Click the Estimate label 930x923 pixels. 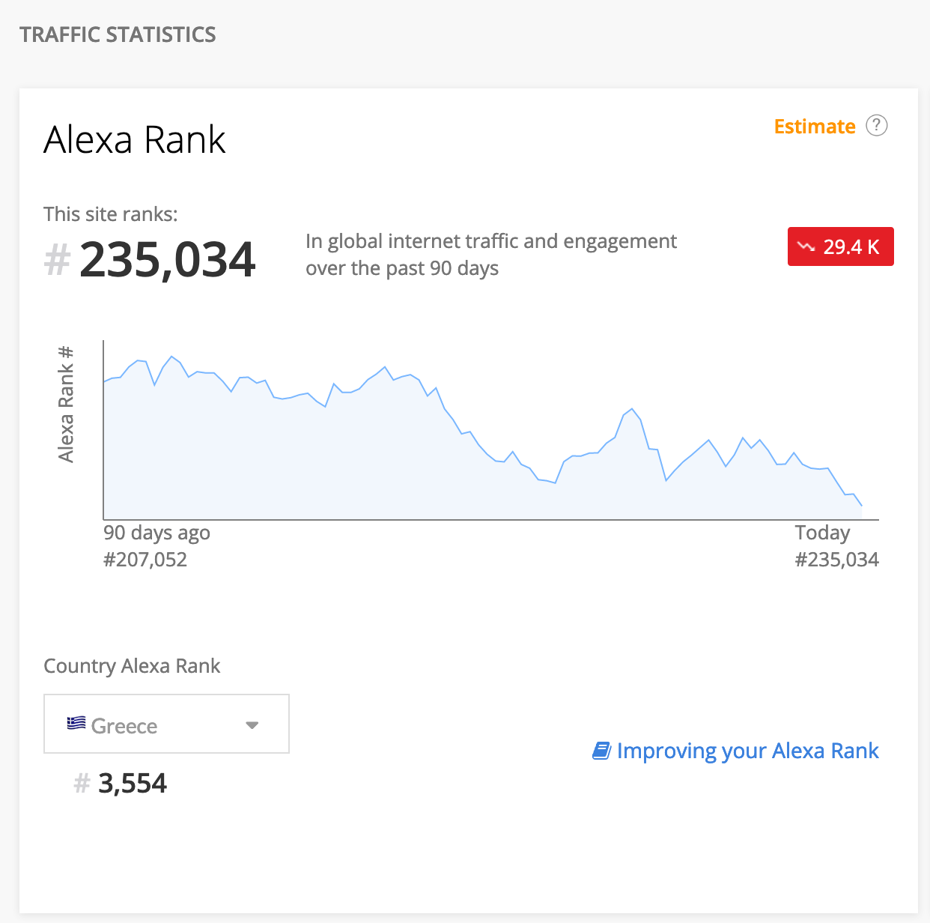coord(815,127)
